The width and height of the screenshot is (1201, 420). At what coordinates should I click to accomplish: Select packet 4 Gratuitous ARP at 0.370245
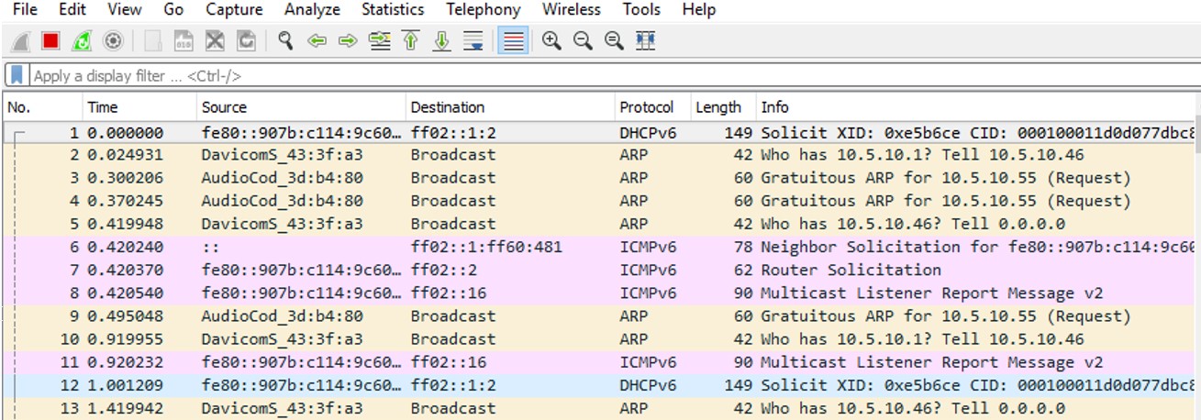(x=597, y=201)
